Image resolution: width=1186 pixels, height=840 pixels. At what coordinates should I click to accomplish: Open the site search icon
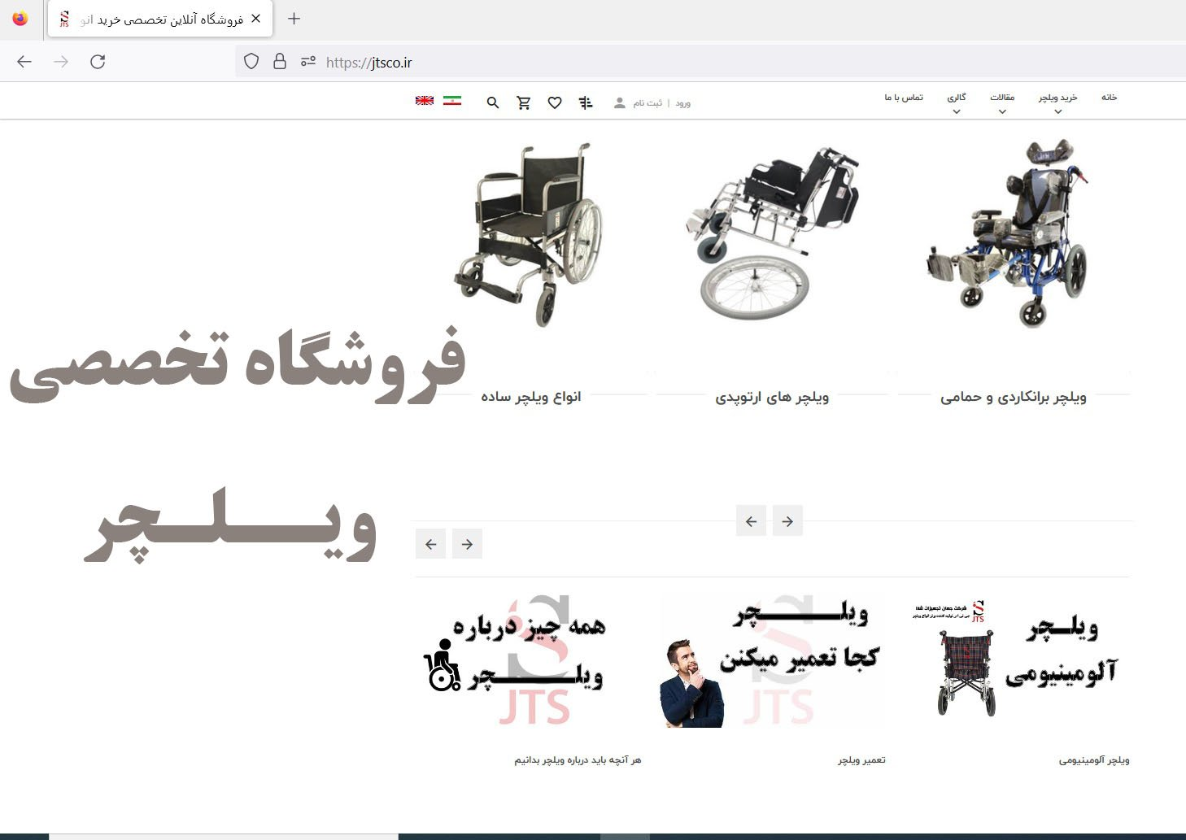click(492, 102)
